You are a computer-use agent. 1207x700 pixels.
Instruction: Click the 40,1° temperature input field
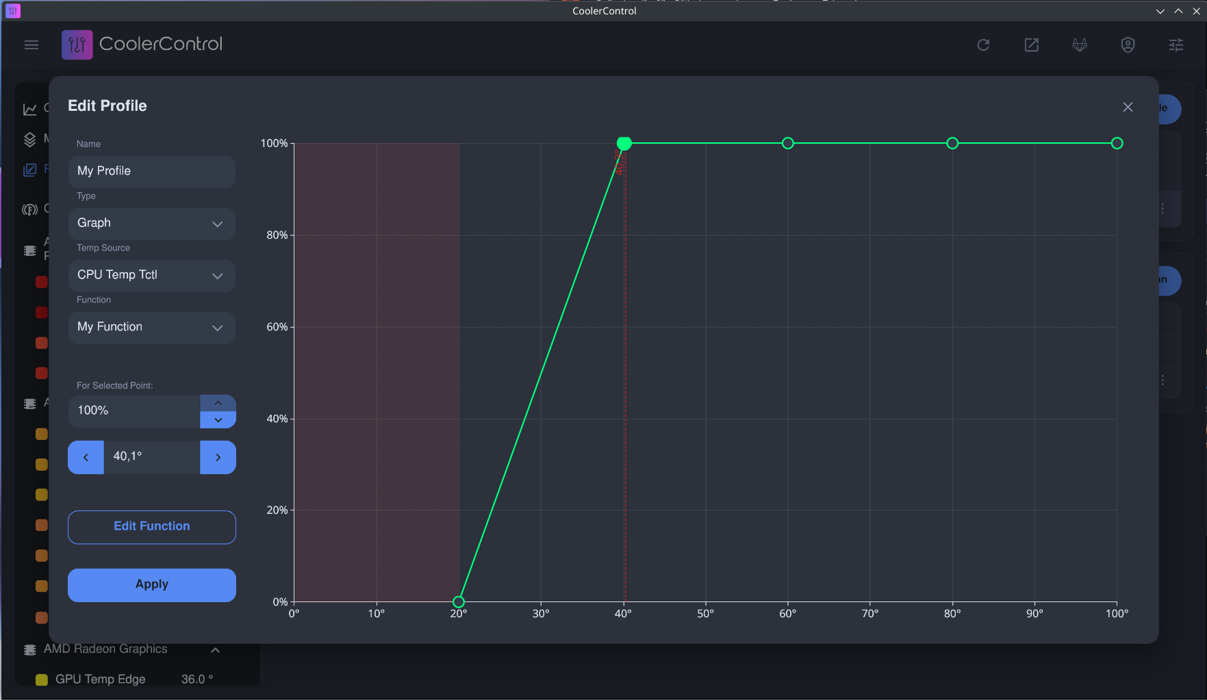[x=152, y=457]
